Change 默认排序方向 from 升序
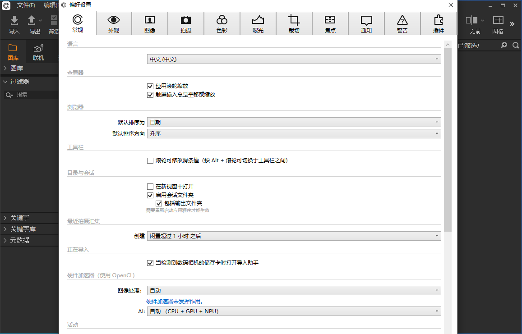Image resolution: width=522 pixels, height=334 pixels. 294,133
